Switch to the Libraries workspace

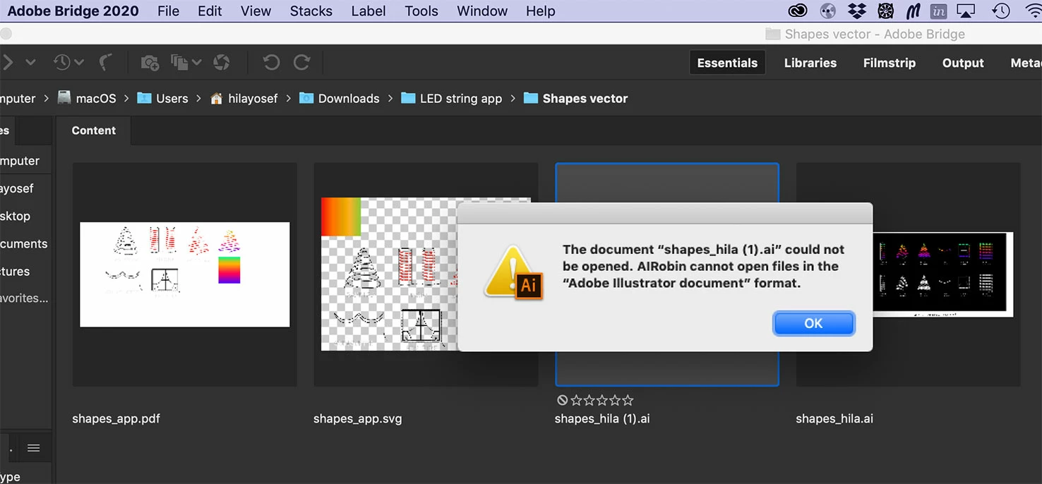tap(810, 63)
